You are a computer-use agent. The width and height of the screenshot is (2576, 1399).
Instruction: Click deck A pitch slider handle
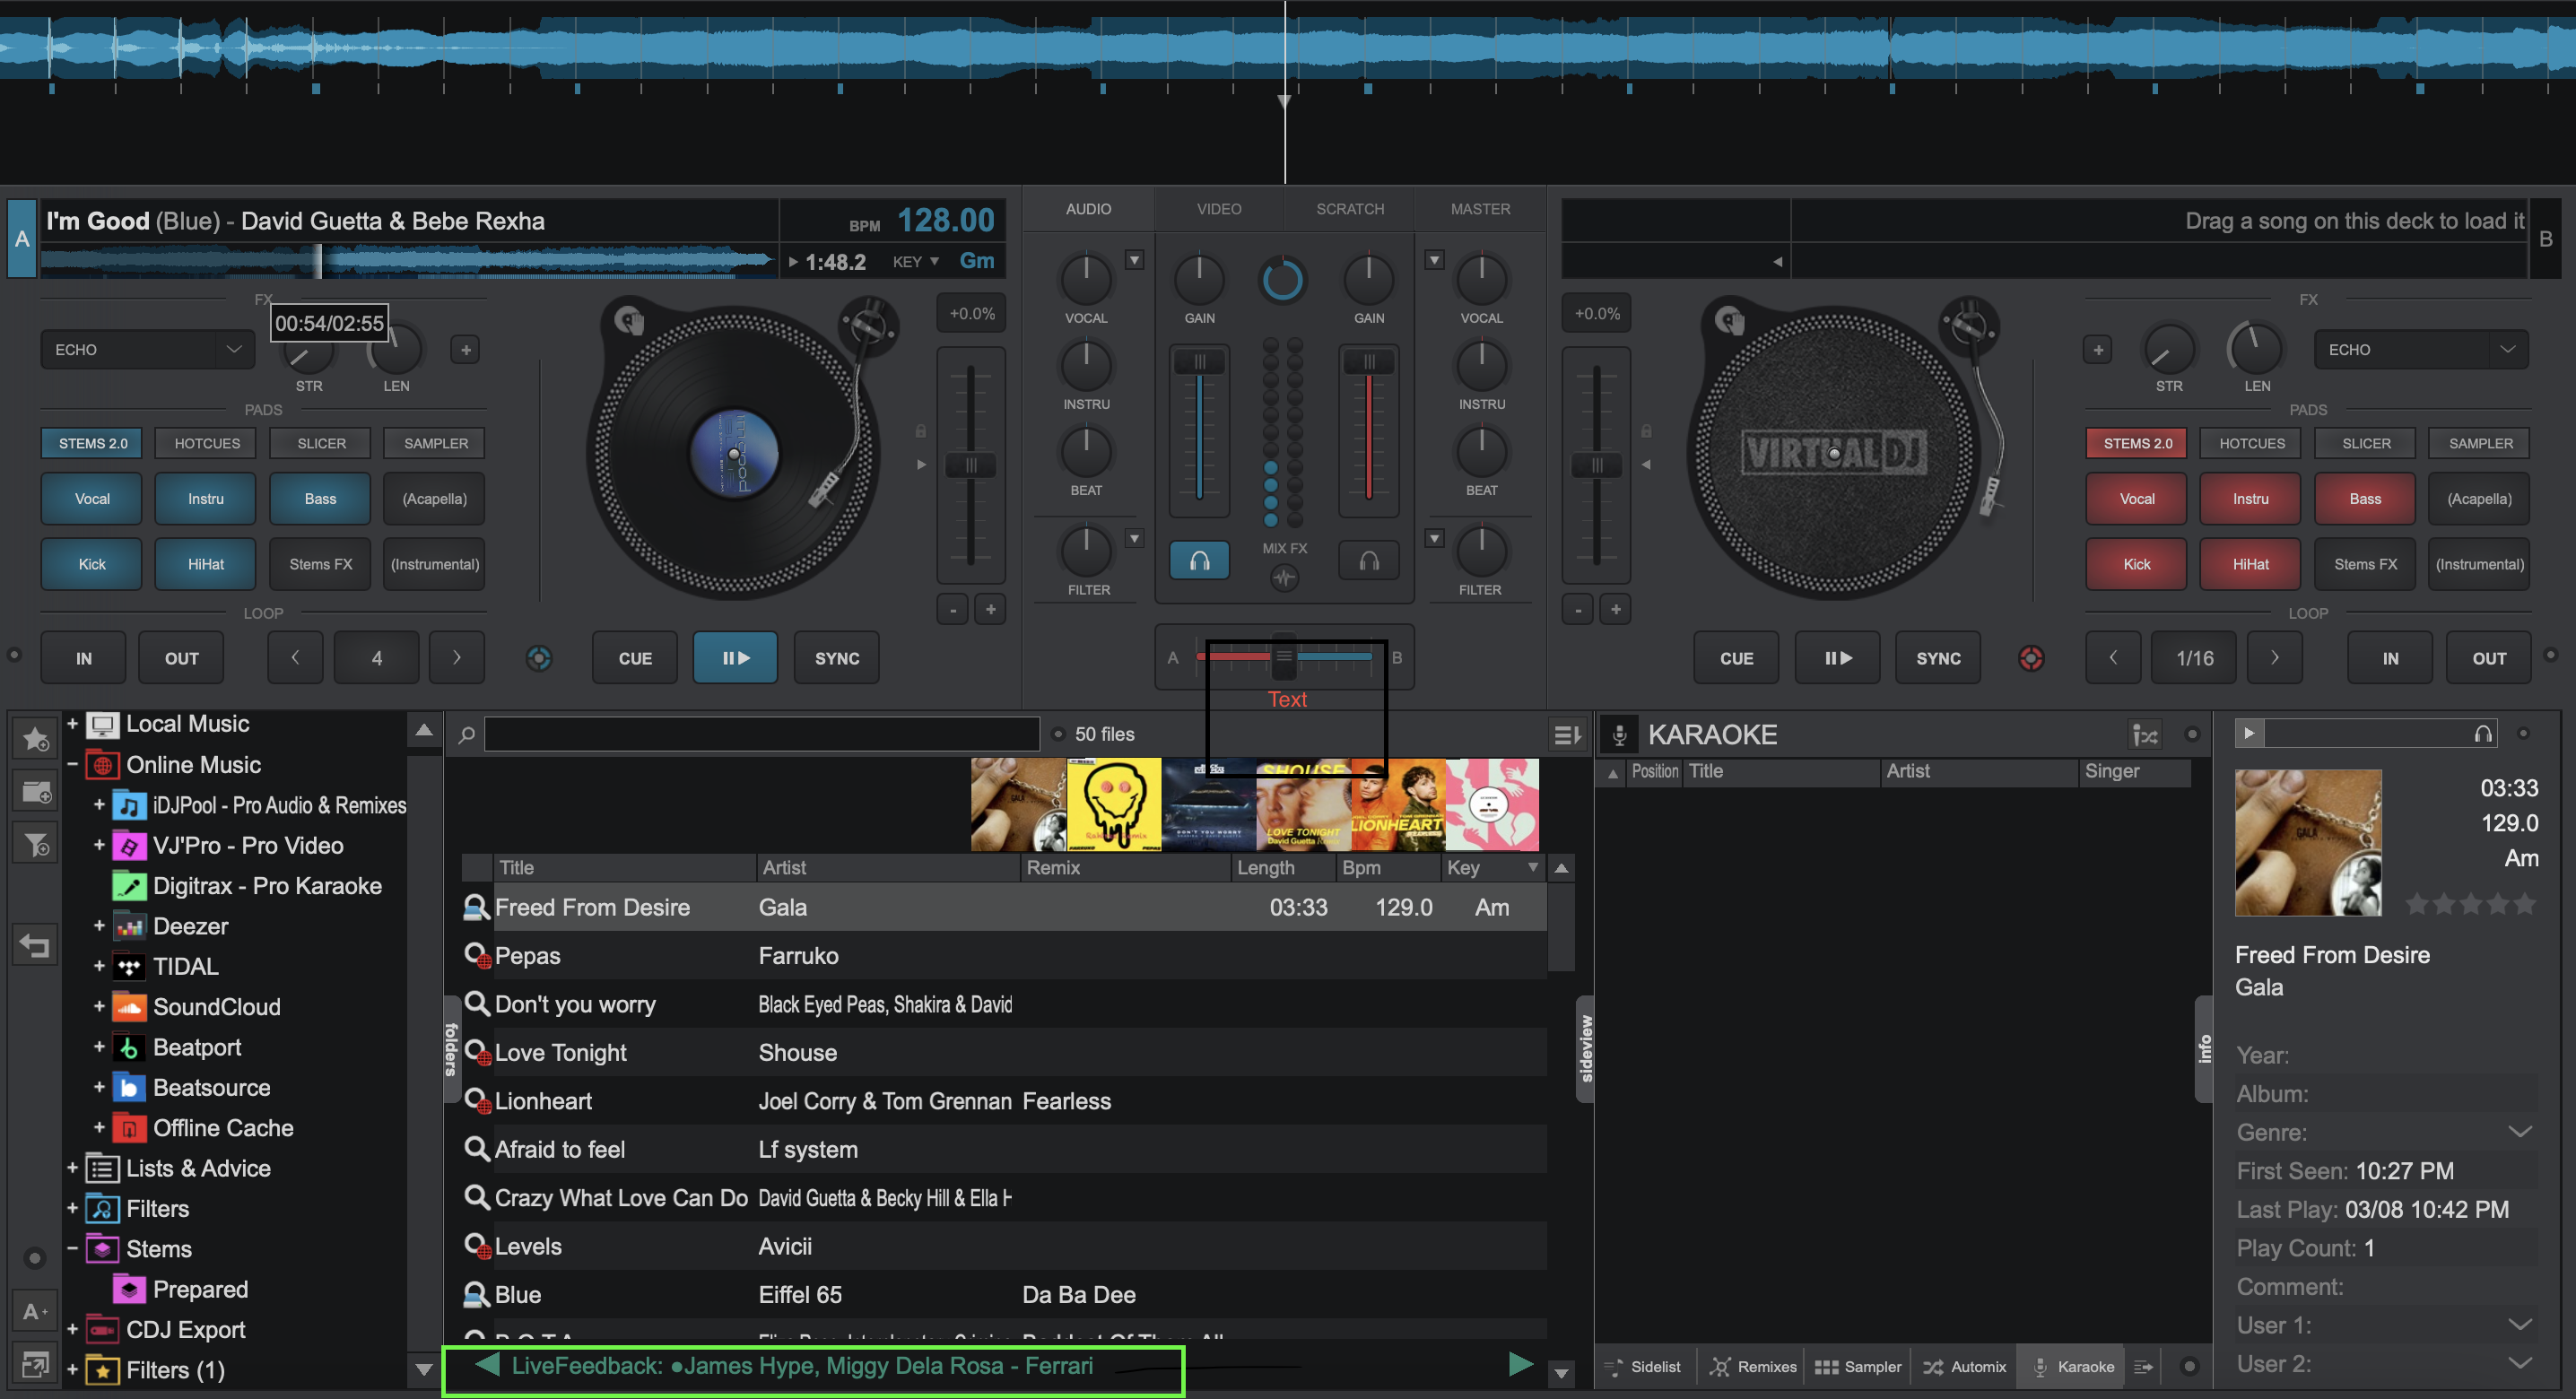coord(970,465)
